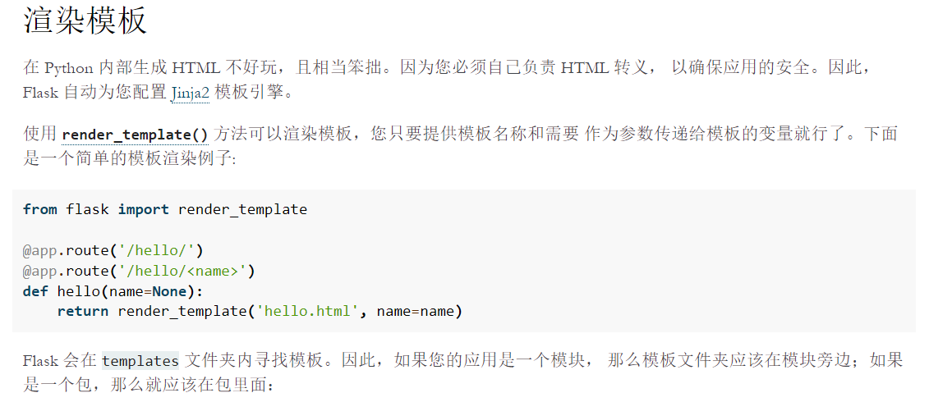Click 'Flask' before 会在 templates
This screenshot has height=402, width=929.
[40, 360]
